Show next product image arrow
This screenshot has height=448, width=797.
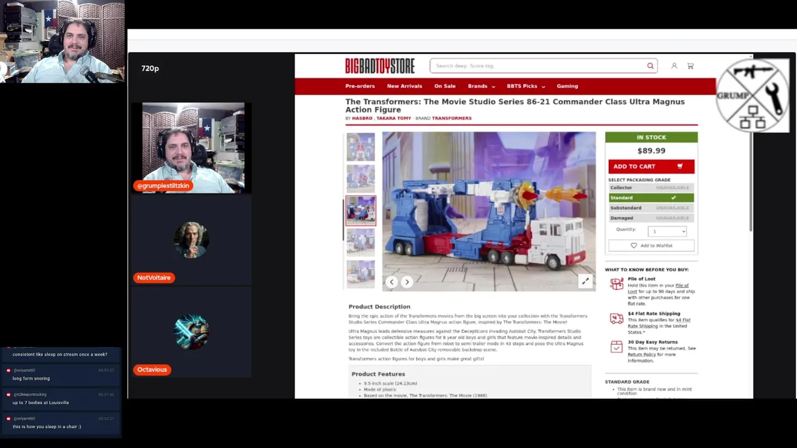[407, 282]
